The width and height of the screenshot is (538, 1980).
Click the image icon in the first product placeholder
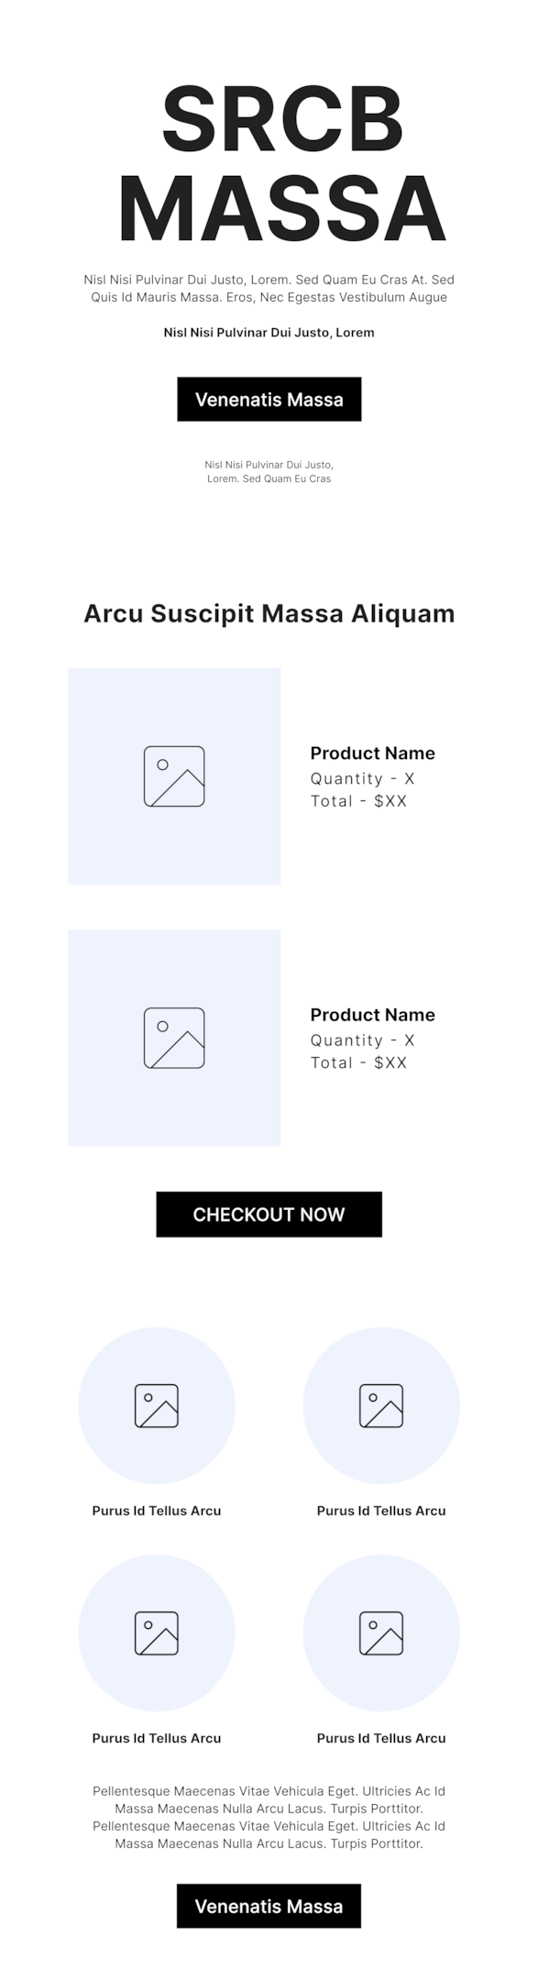[x=174, y=776]
